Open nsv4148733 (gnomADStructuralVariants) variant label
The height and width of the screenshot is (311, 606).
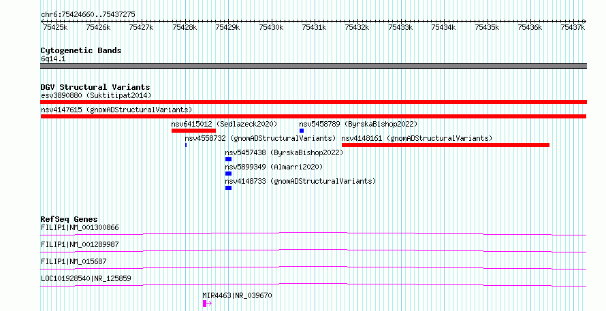pos(300,181)
